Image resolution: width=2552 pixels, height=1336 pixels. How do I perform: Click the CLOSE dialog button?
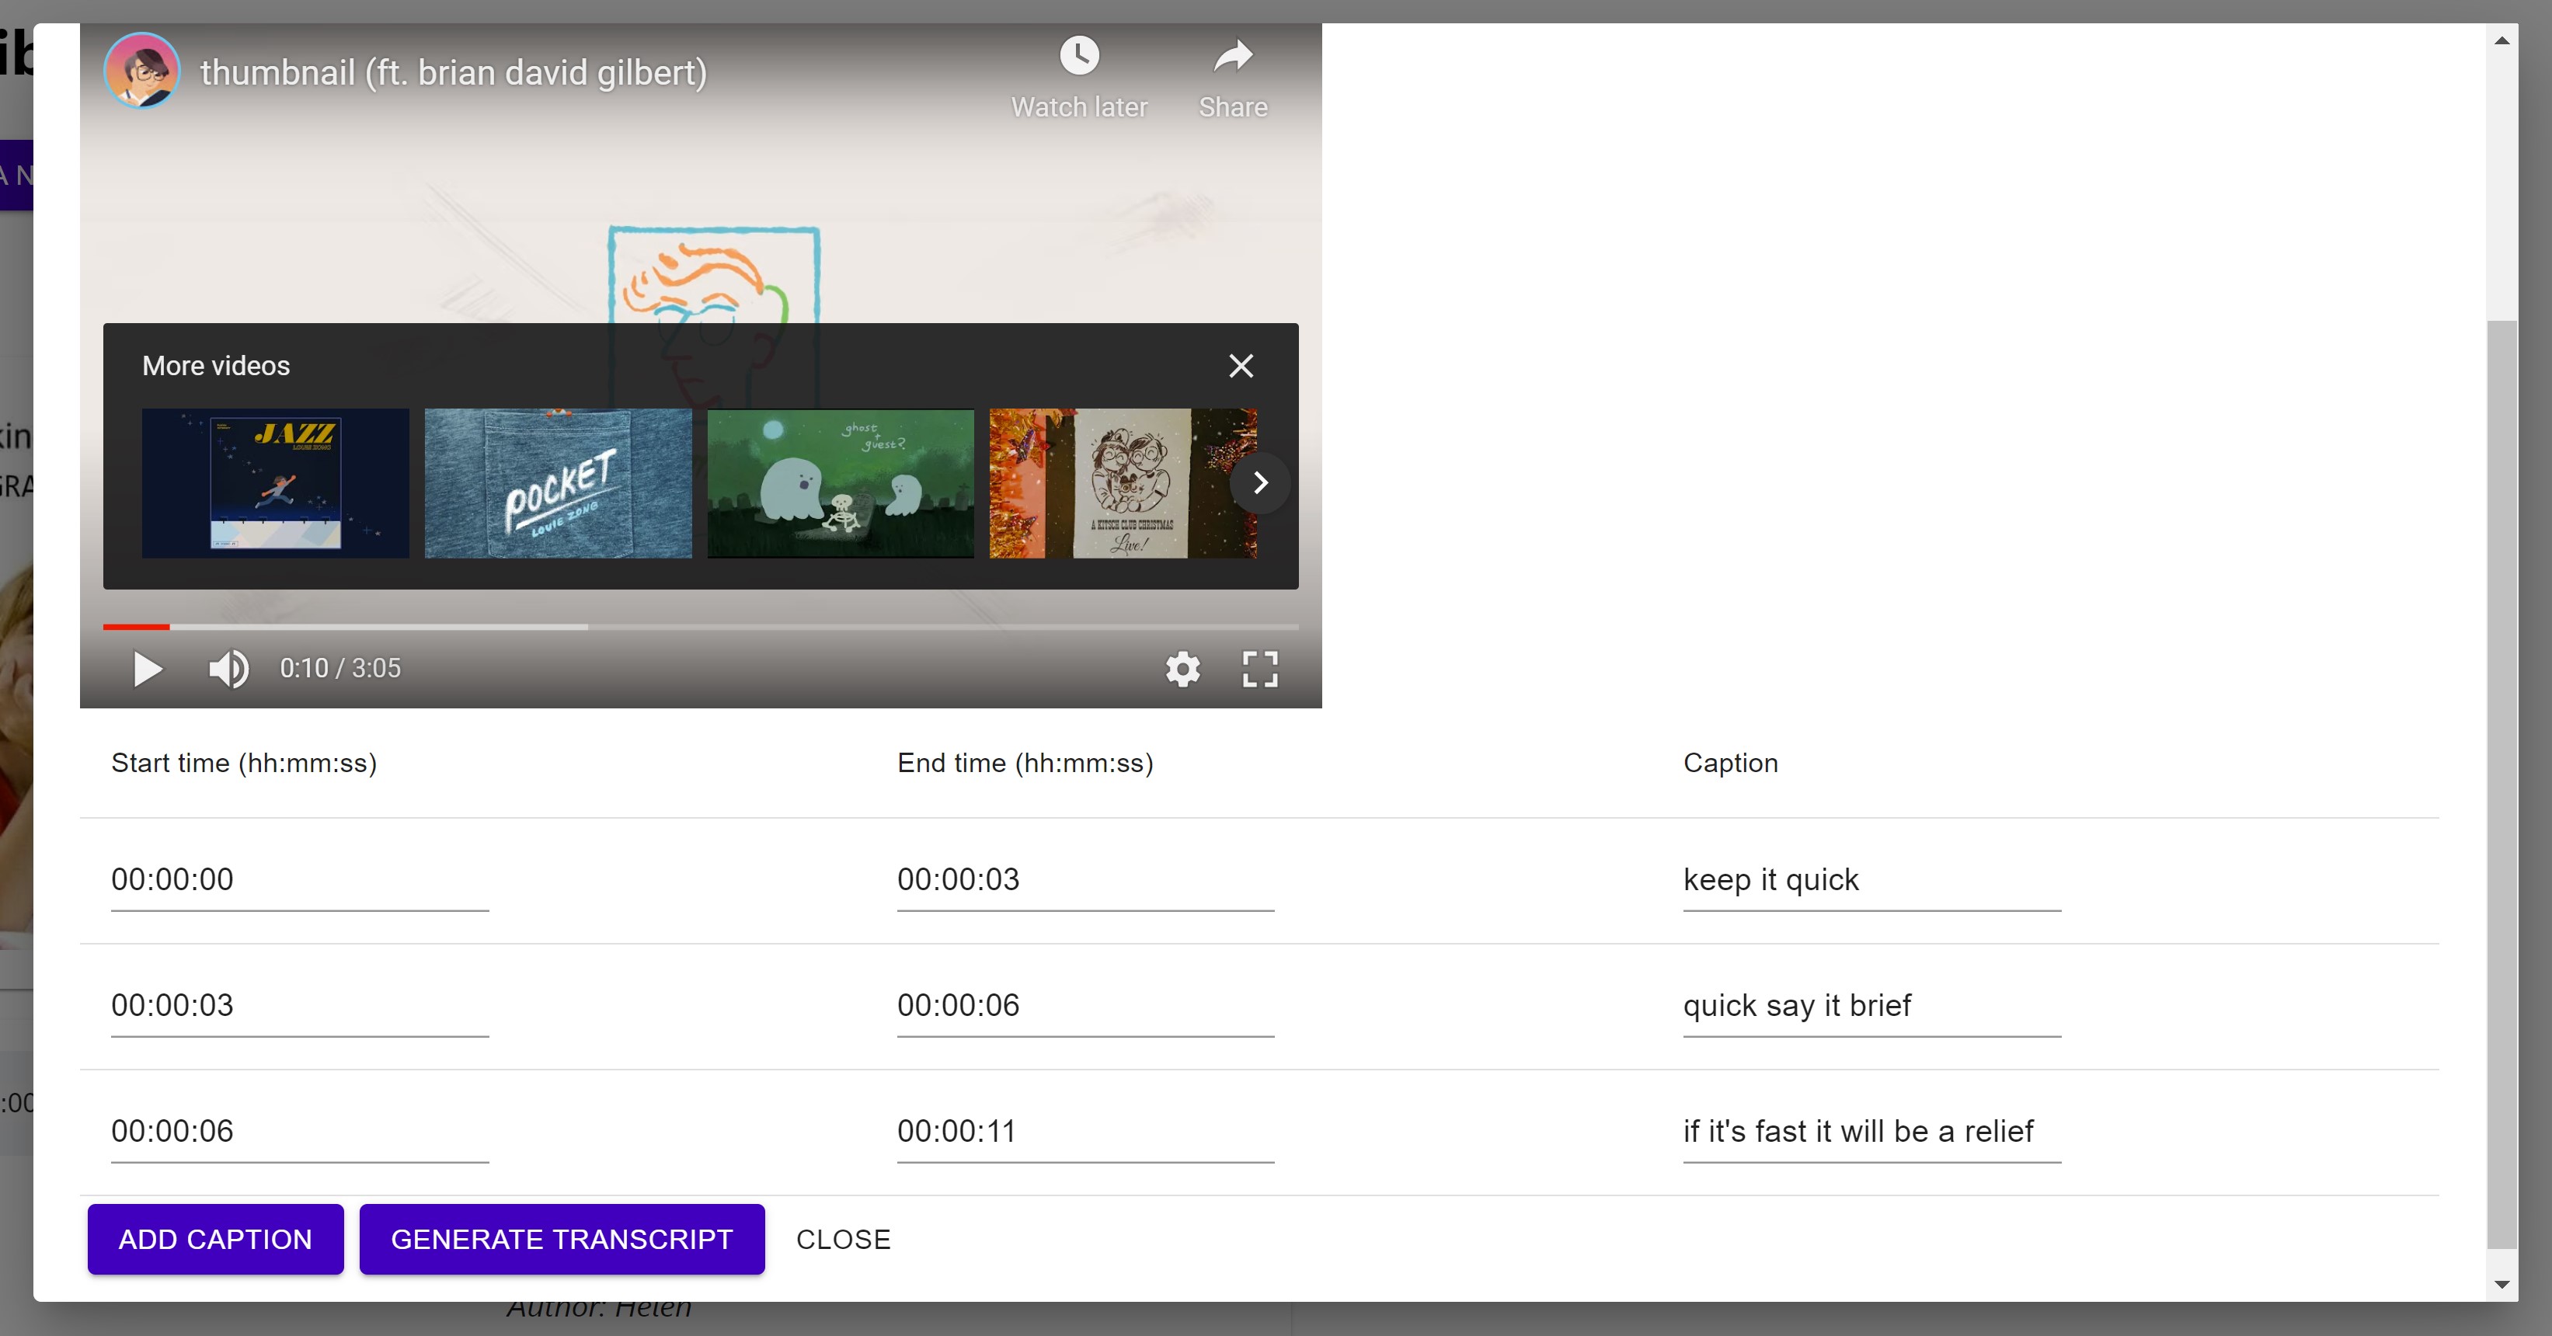pyautogui.click(x=843, y=1239)
